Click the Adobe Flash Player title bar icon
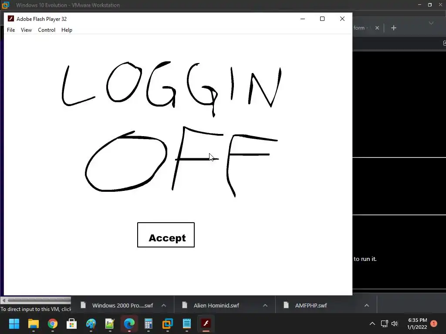 [11, 19]
